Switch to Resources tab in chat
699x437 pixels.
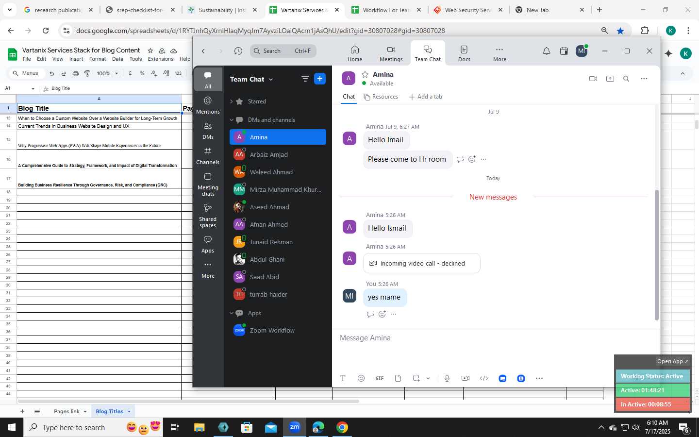pyautogui.click(x=381, y=97)
